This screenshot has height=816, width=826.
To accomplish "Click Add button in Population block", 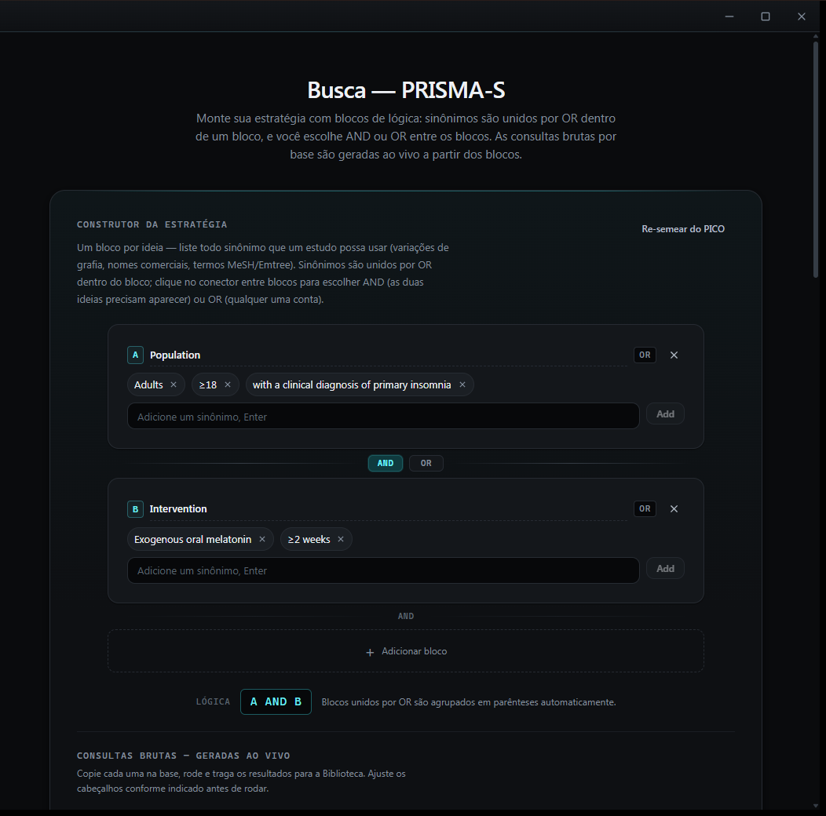I will tap(665, 413).
